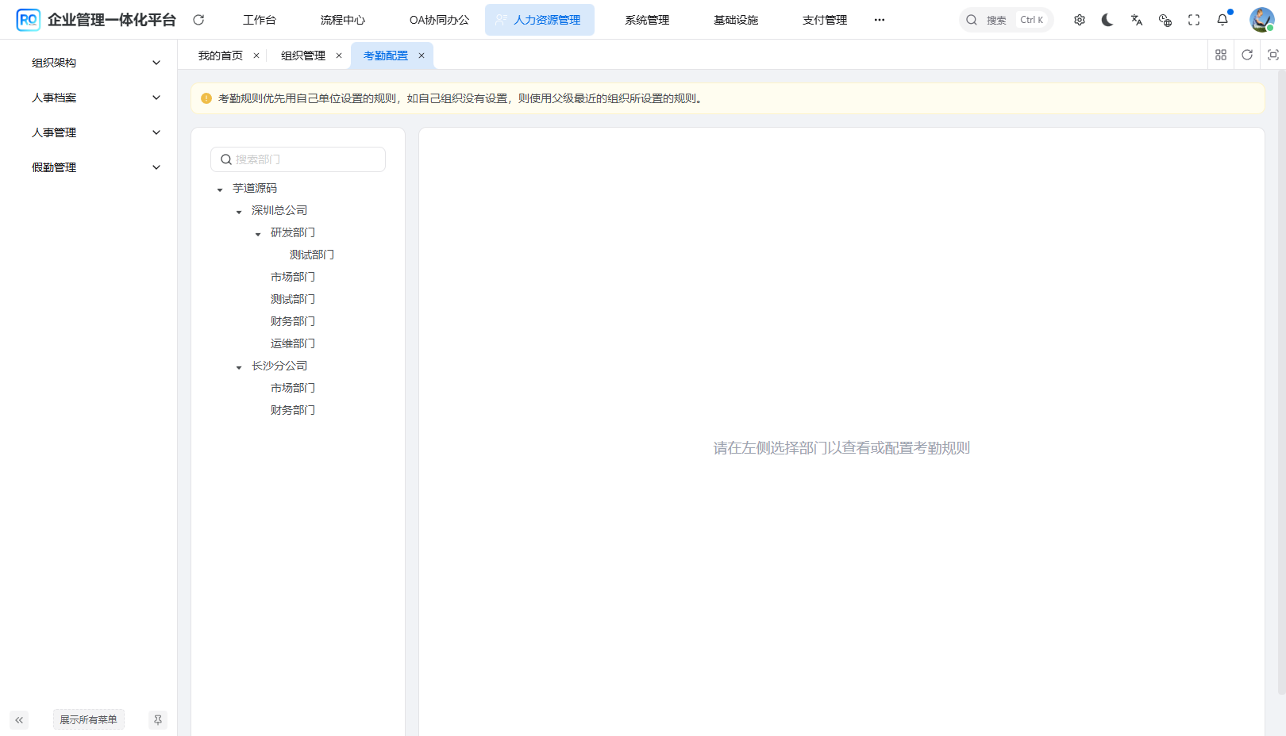Click the global search box in header
Screen dimensions: 1286x736
click(x=1006, y=20)
